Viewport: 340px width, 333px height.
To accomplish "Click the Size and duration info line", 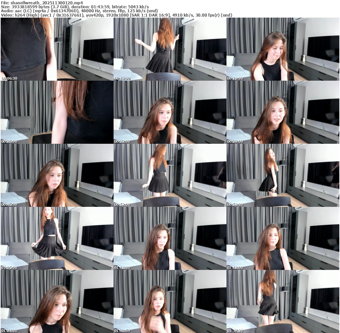I will 75,7.
